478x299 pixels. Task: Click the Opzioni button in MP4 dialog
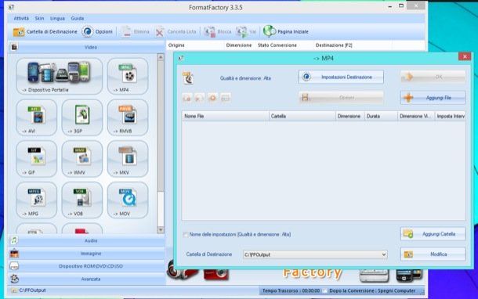(x=341, y=98)
